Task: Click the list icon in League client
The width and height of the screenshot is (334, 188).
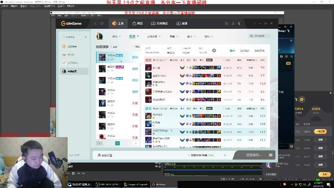Action: tap(286, 56)
